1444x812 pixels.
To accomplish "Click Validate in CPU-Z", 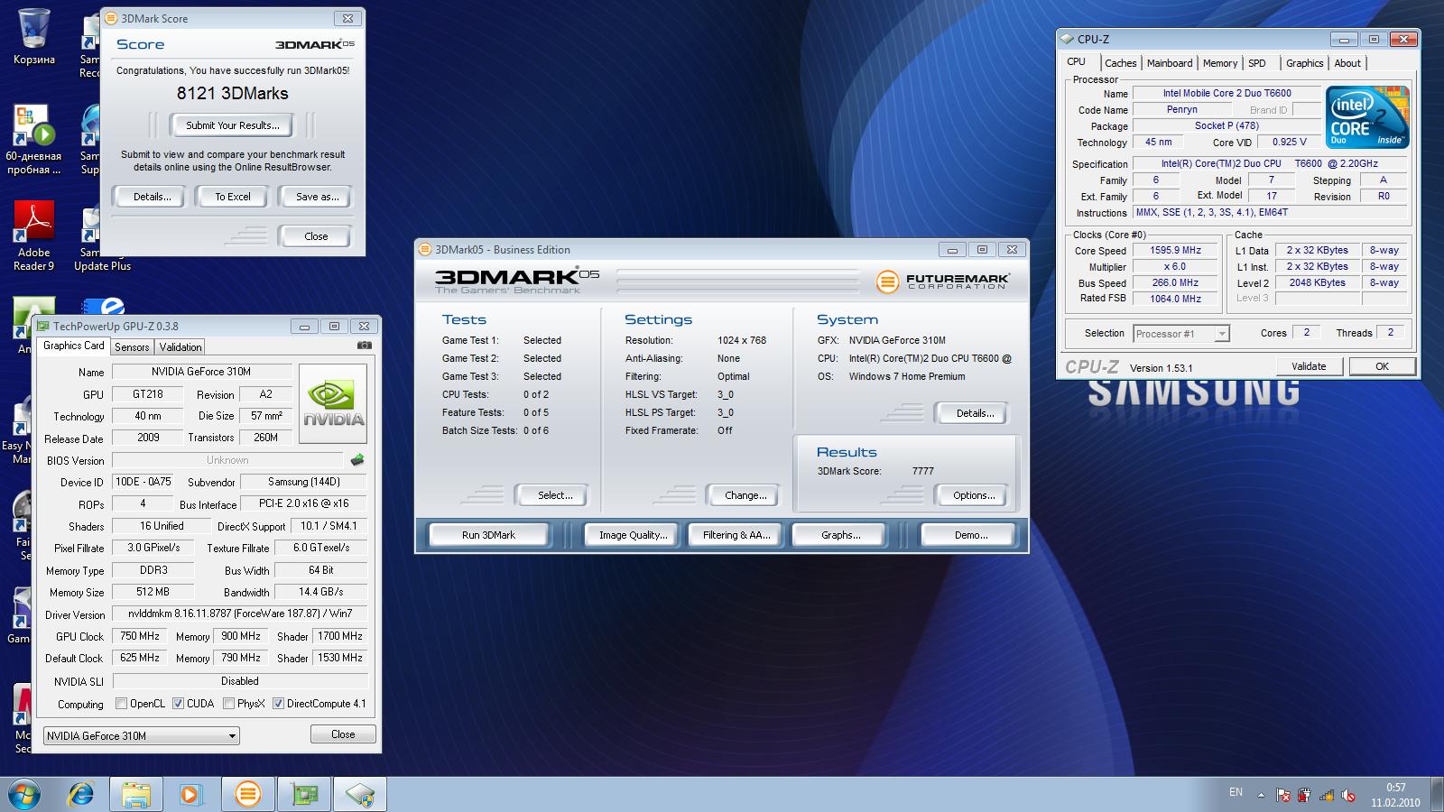I will pyautogui.click(x=1309, y=366).
